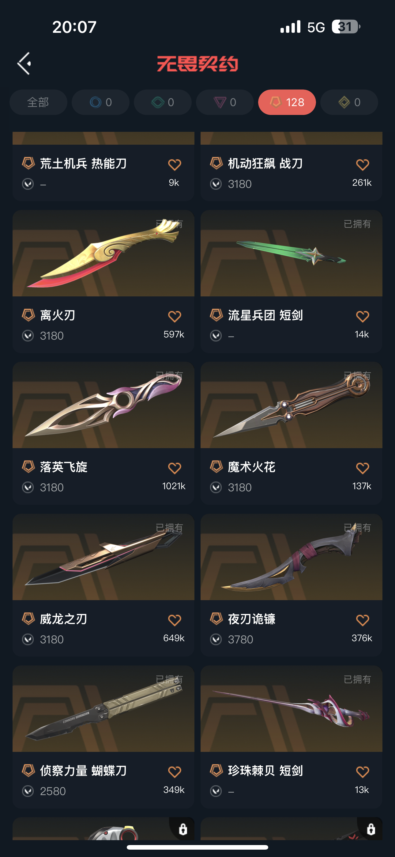Tap heart icon for 侦察力量 蝴蝶刀
This screenshot has height=857, width=395.
[174, 772]
